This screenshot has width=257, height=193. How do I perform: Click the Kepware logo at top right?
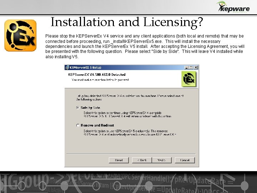pyautogui.click(x=233, y=7)
